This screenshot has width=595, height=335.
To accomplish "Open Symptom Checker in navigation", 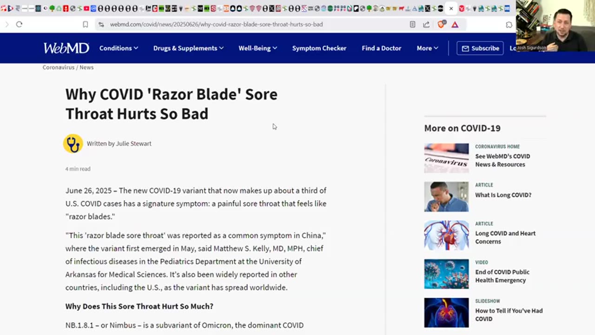I will pos(319,48).
